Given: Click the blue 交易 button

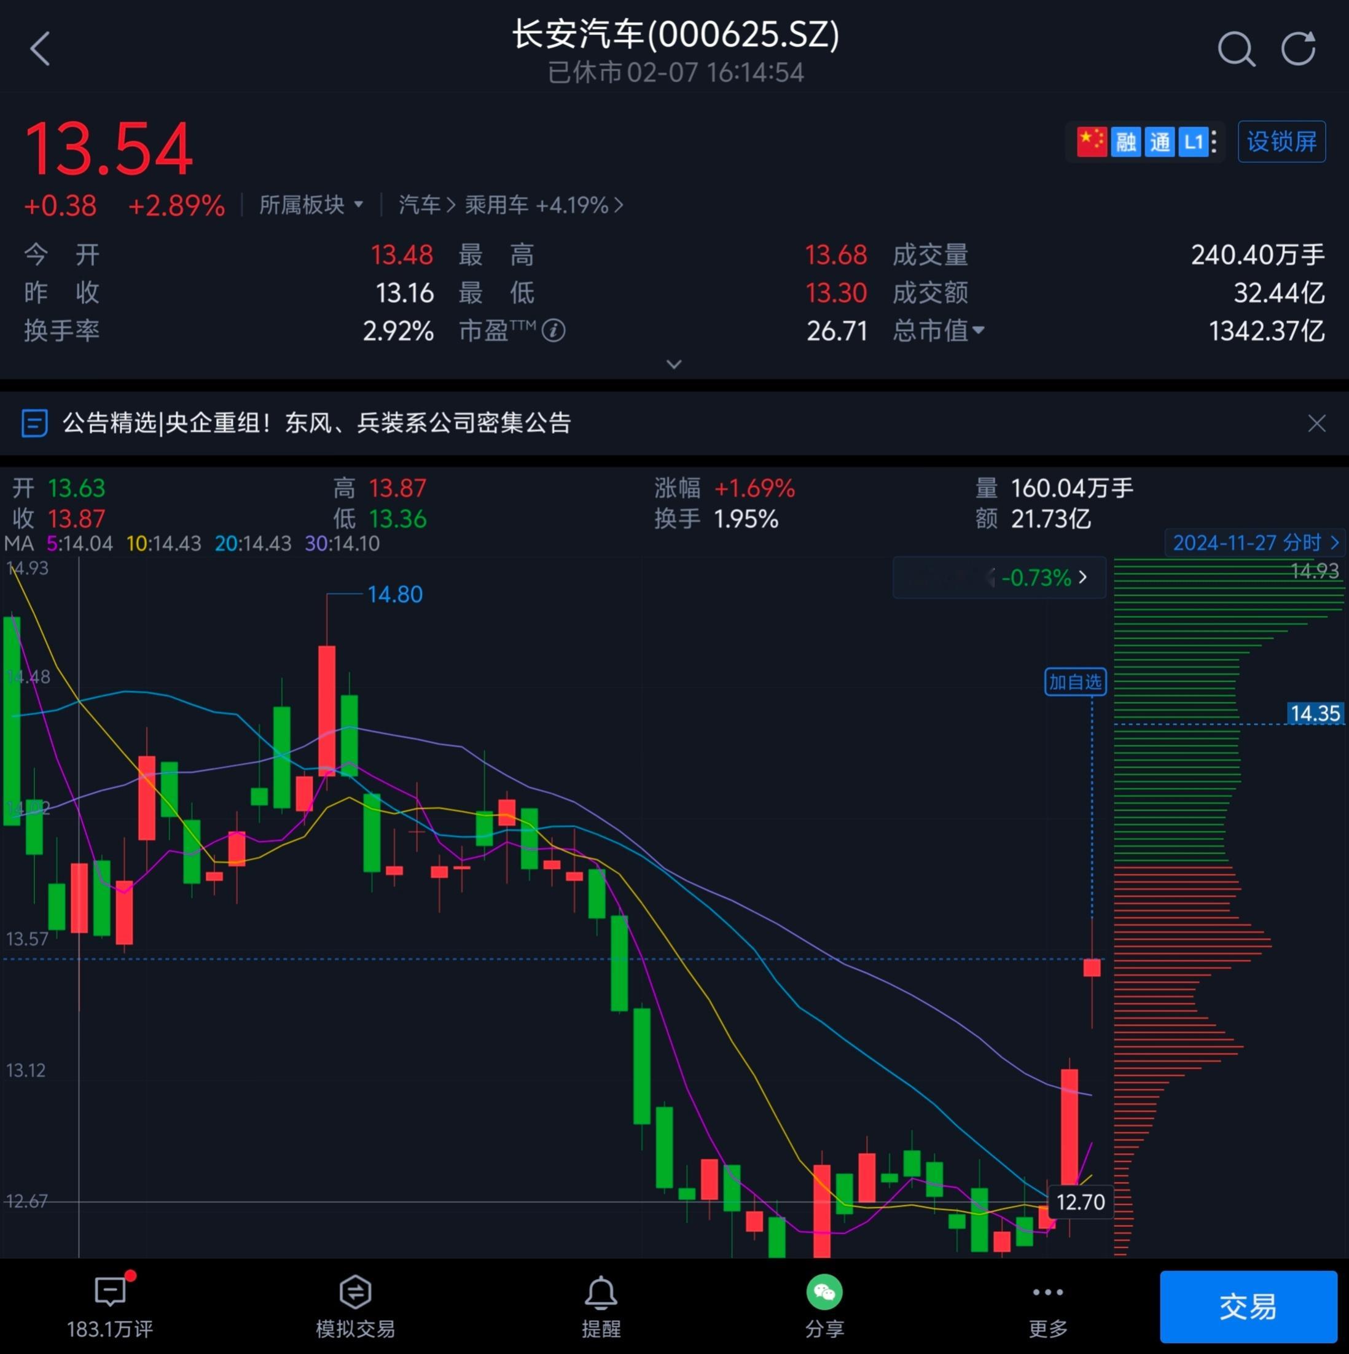Looking at the screenshot, I should [1248, 1307].
